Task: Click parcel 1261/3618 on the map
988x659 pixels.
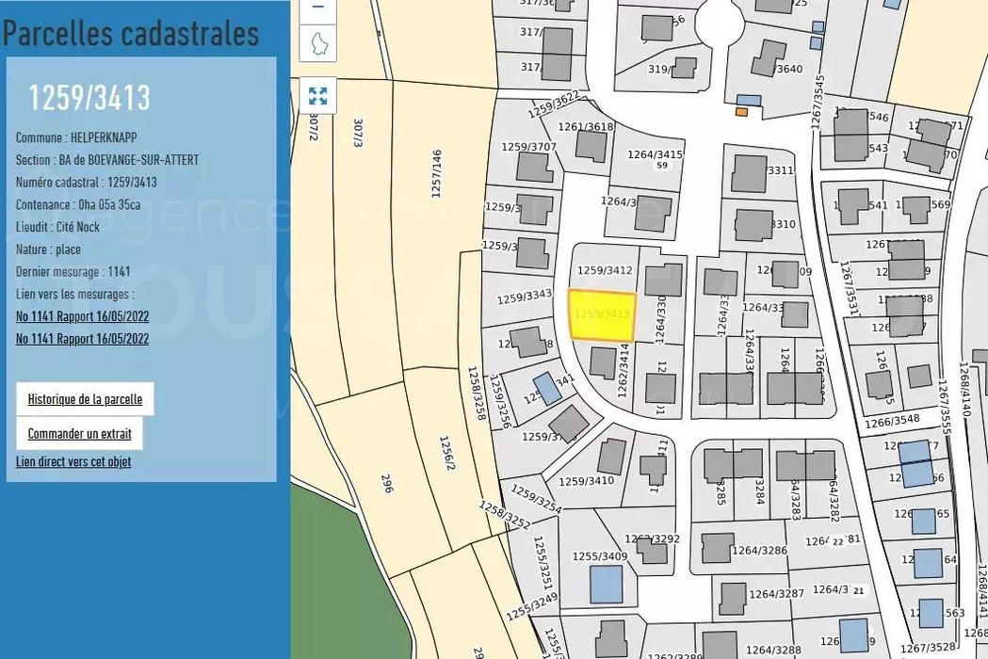Action: [586, 127]
